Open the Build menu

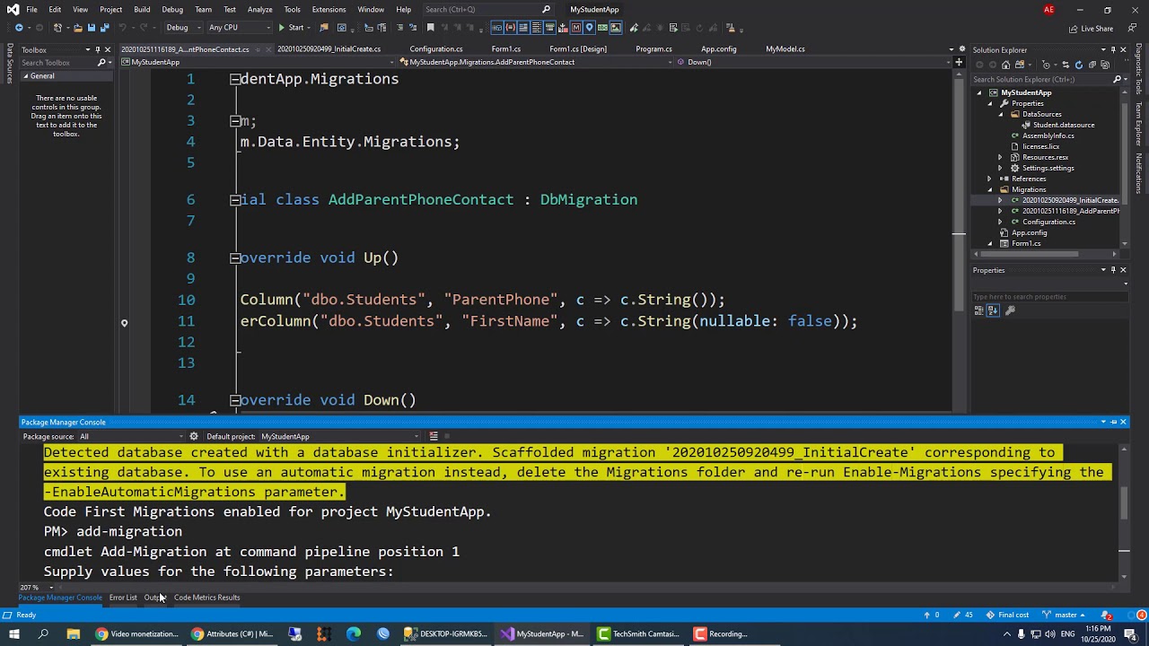(142, 9)
